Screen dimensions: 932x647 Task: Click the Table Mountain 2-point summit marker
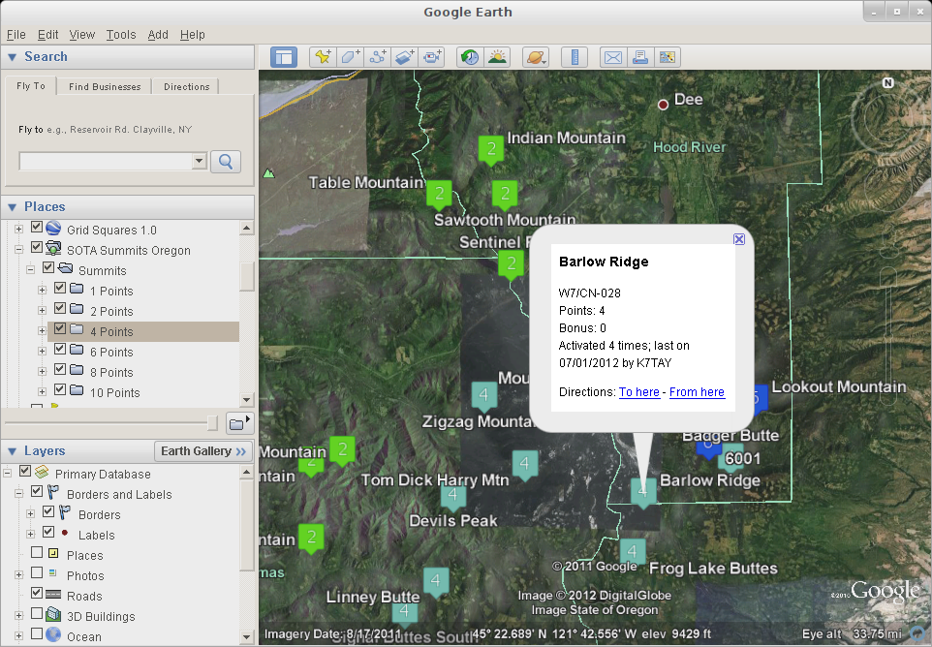439,195
